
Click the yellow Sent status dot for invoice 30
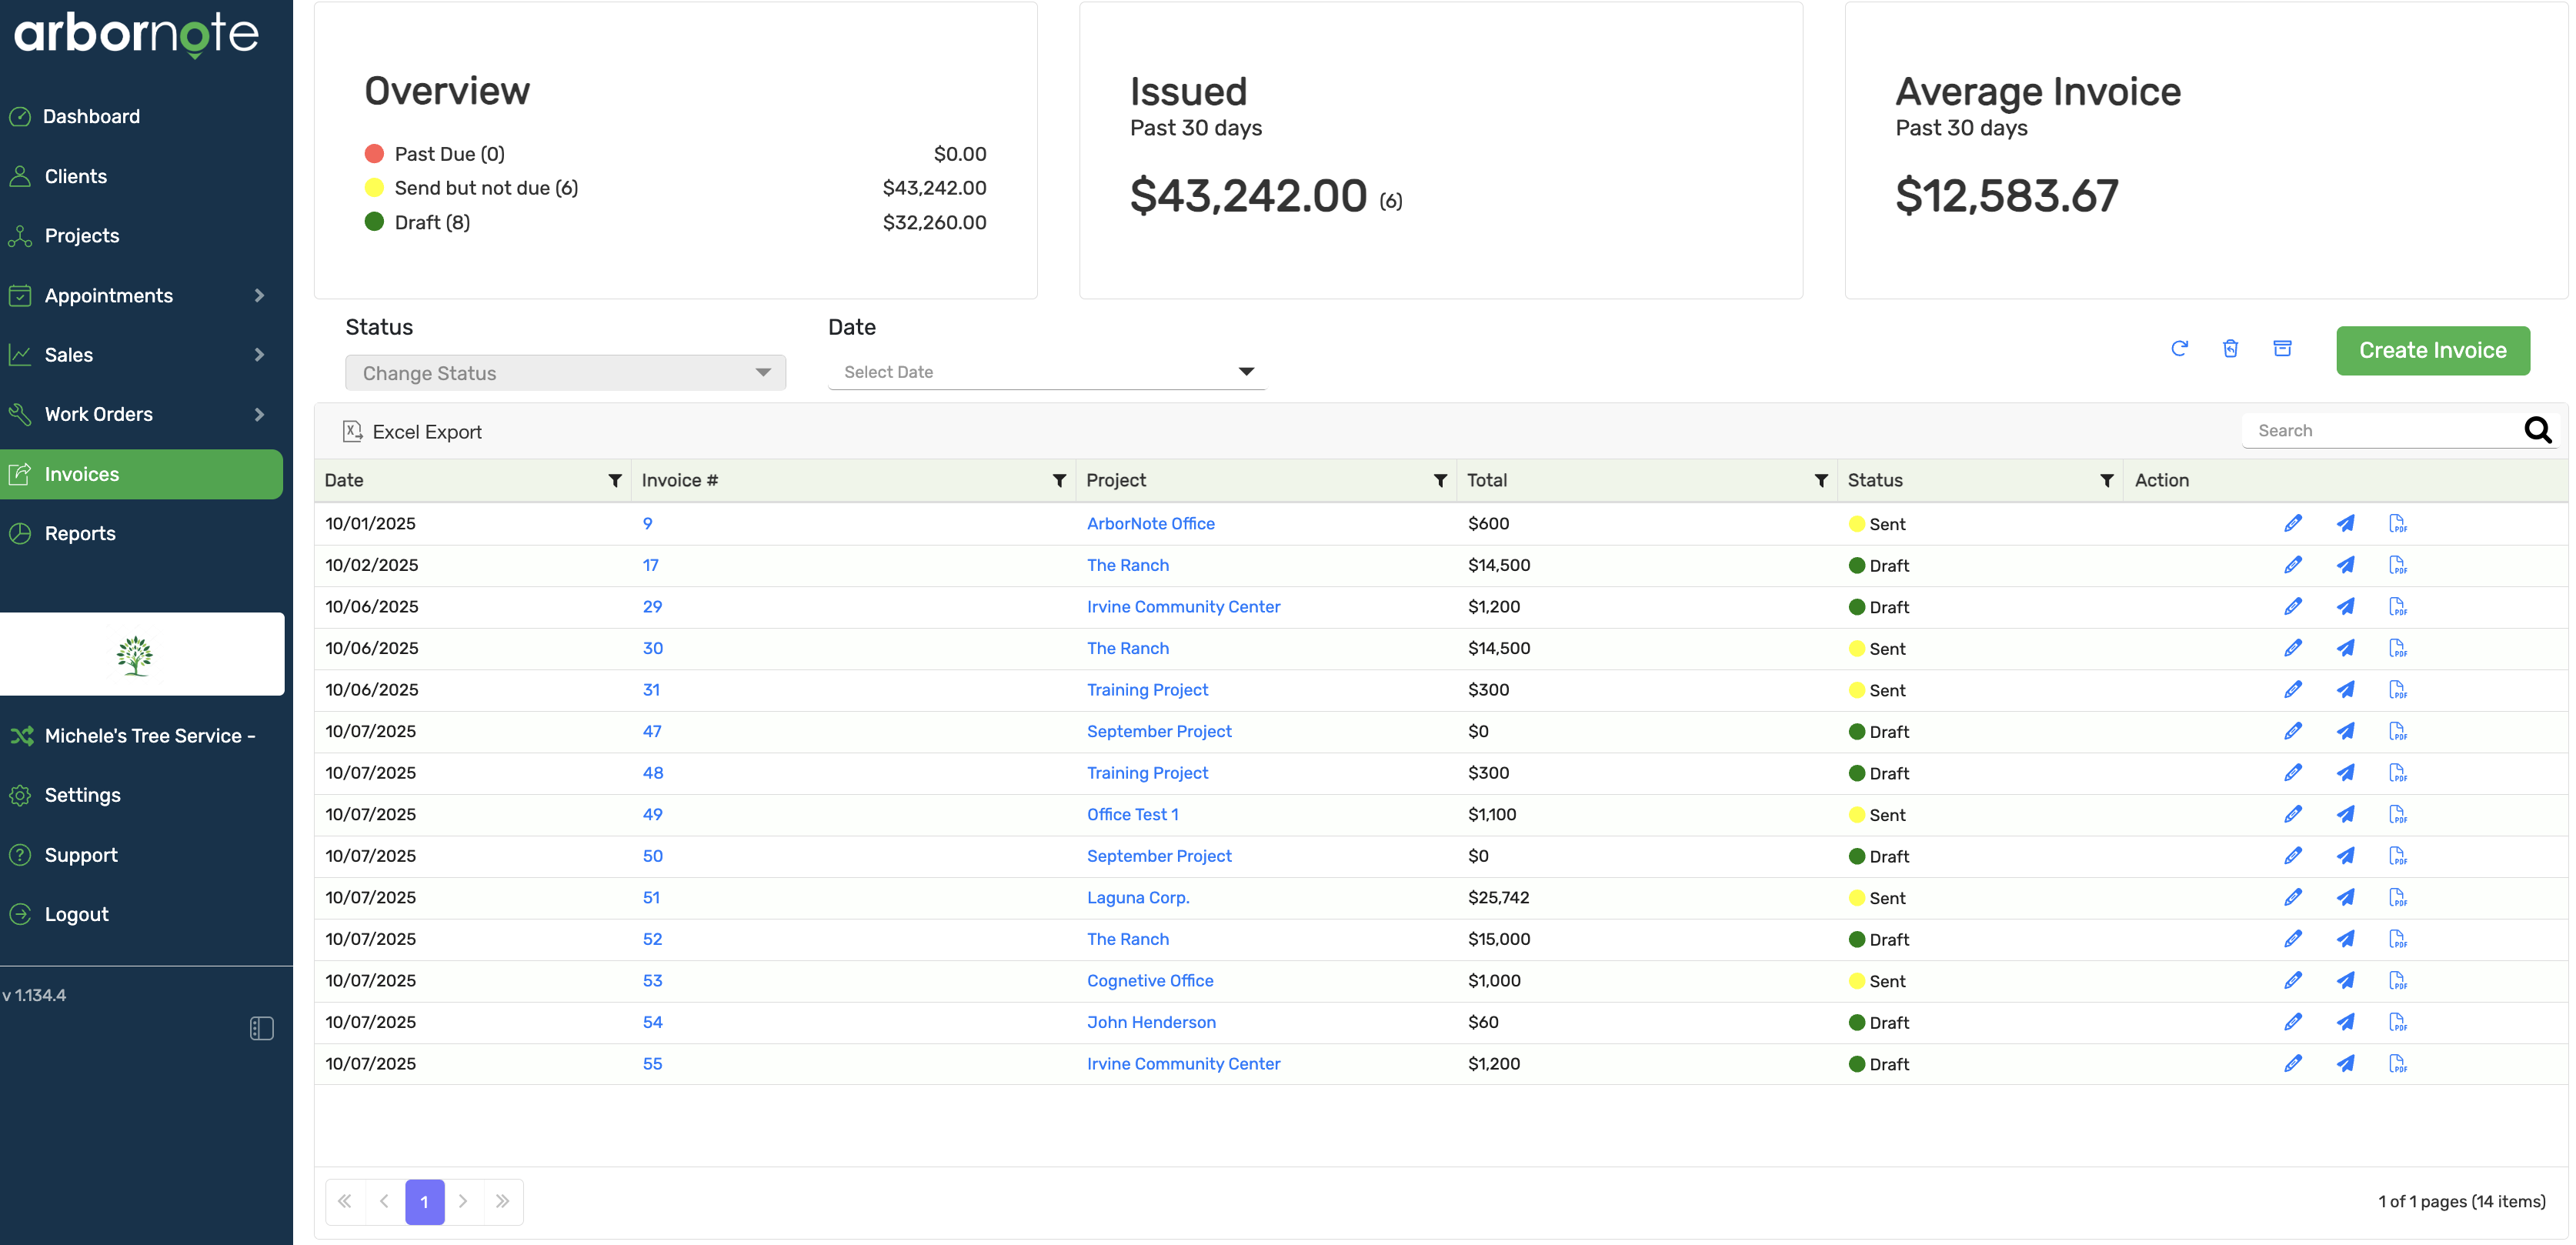pyautogui.click(x=1857, y=648)
